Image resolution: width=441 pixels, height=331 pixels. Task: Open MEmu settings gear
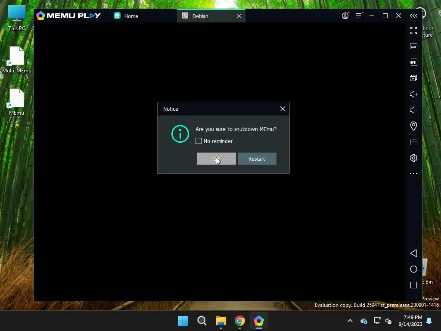click(x=413, y=158)
